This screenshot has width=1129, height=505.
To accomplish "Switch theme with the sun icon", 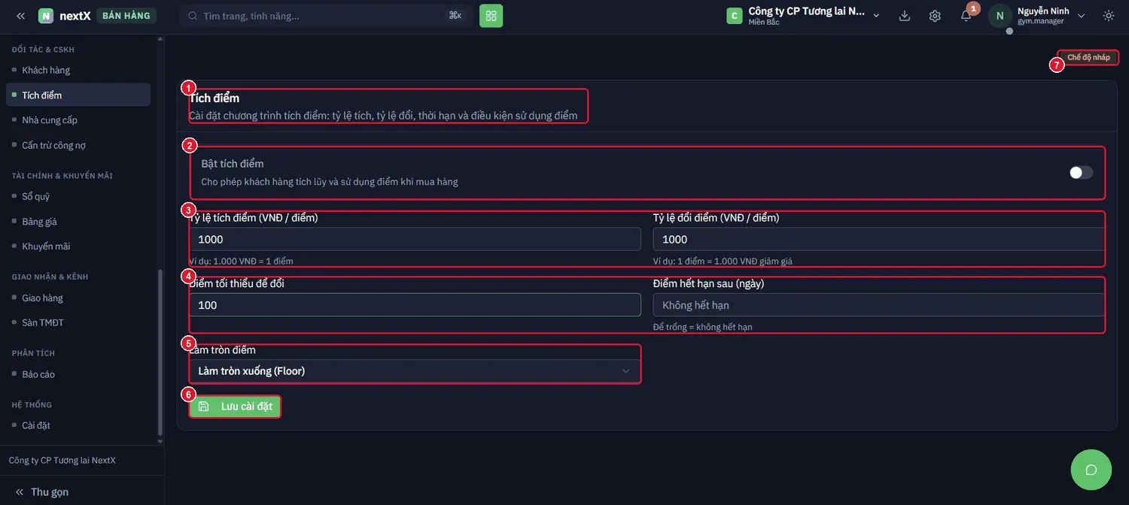I will point(1109,16).
